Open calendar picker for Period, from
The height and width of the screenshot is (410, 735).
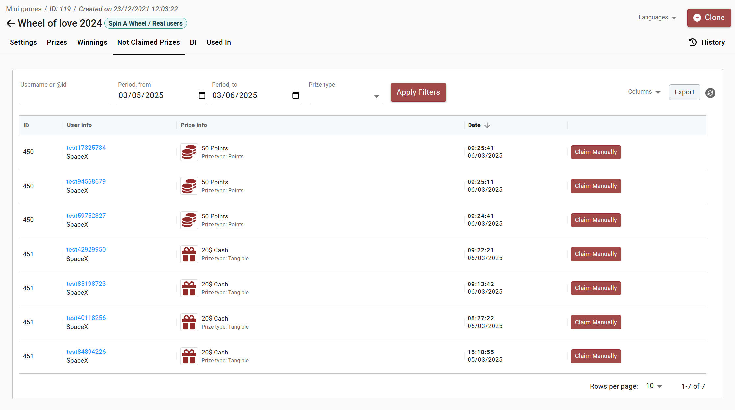202,95
